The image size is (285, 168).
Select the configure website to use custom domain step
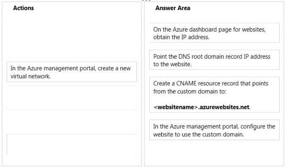214,130
